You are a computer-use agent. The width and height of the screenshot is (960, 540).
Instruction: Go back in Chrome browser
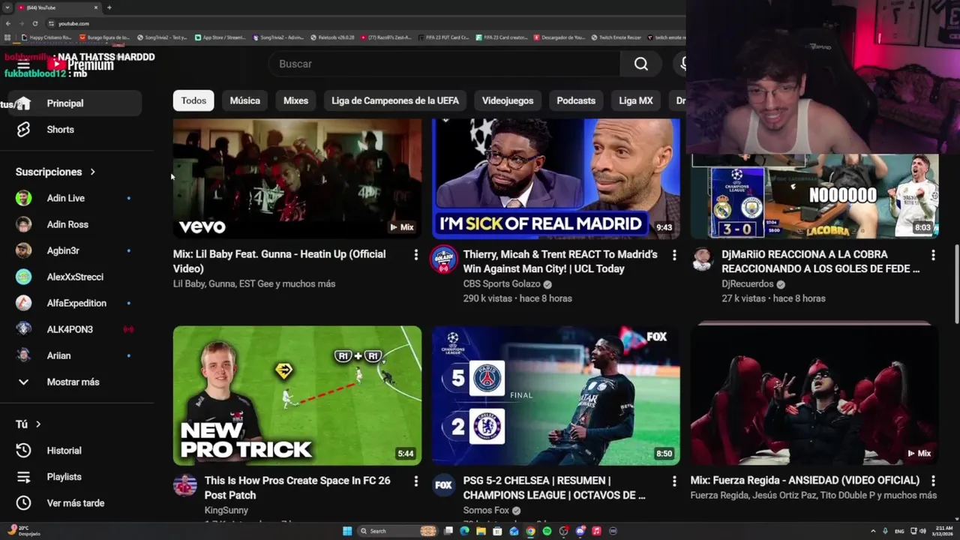8,23
